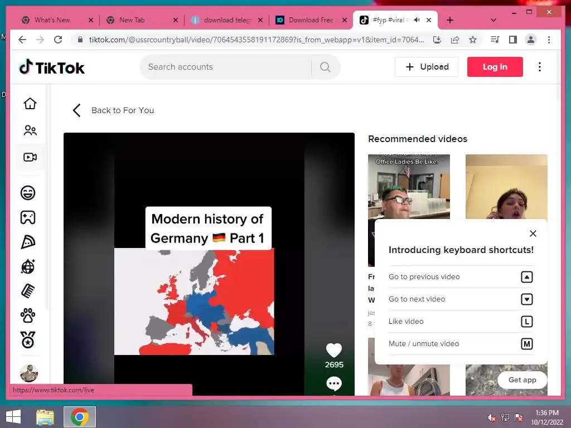
Task: Switch to the What's New tab
Action: (x=52, y=20)
